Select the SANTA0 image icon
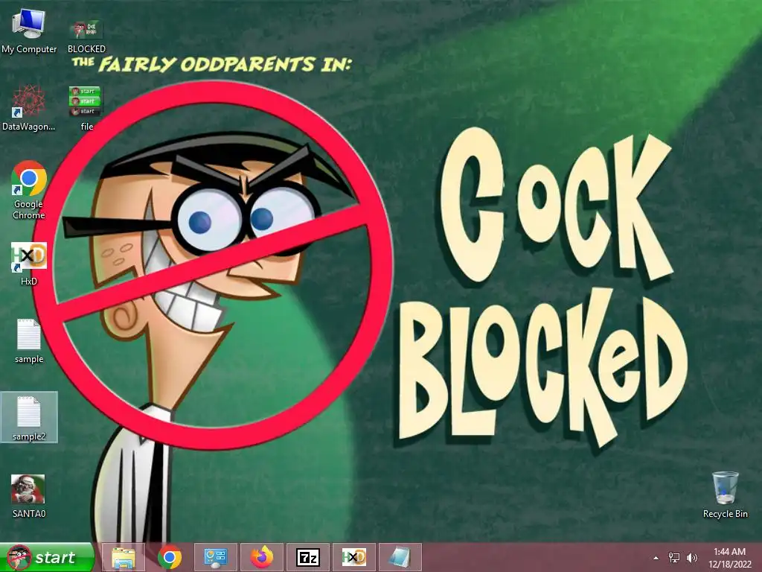 click(x=29, y=496)
